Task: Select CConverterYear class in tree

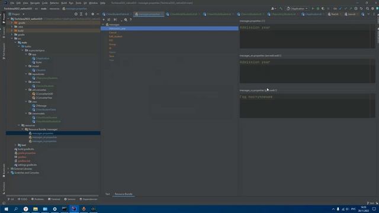Action: click(44, 98)
